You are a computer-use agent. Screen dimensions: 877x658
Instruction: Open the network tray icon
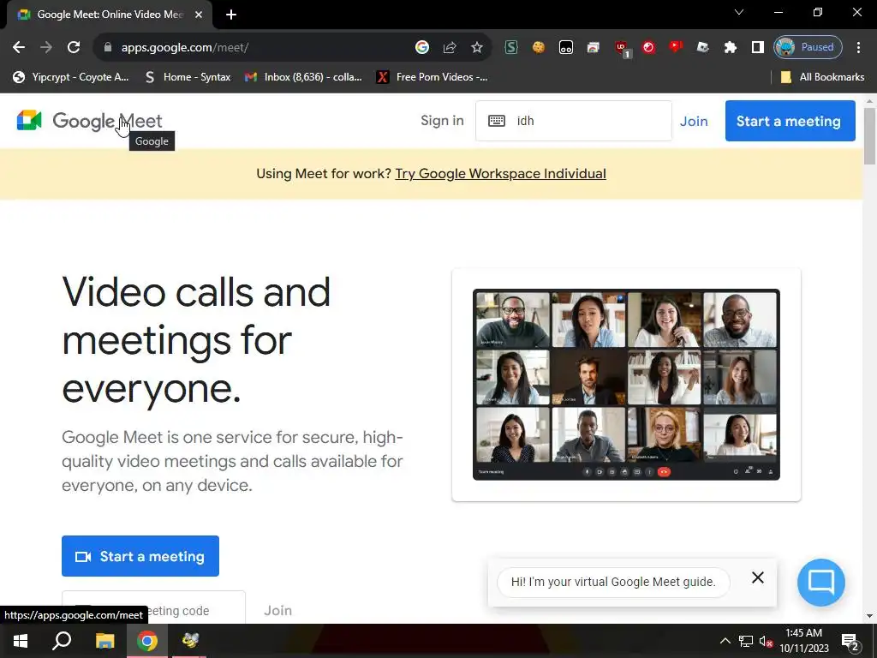point(746,641)
